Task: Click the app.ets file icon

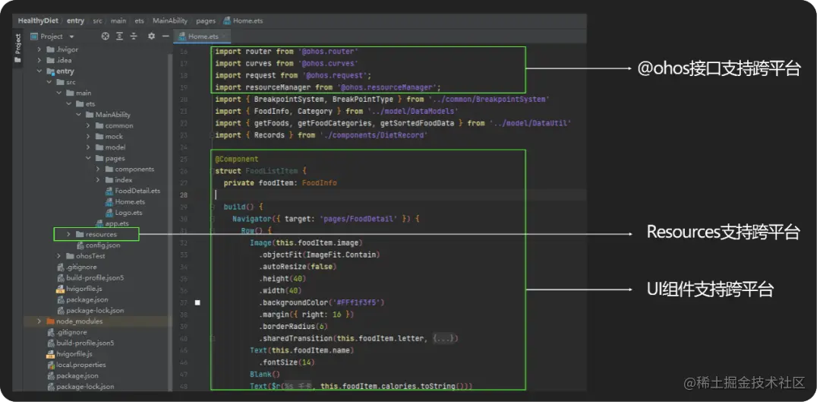Action: pyautogui.click(x=99, y=223)
